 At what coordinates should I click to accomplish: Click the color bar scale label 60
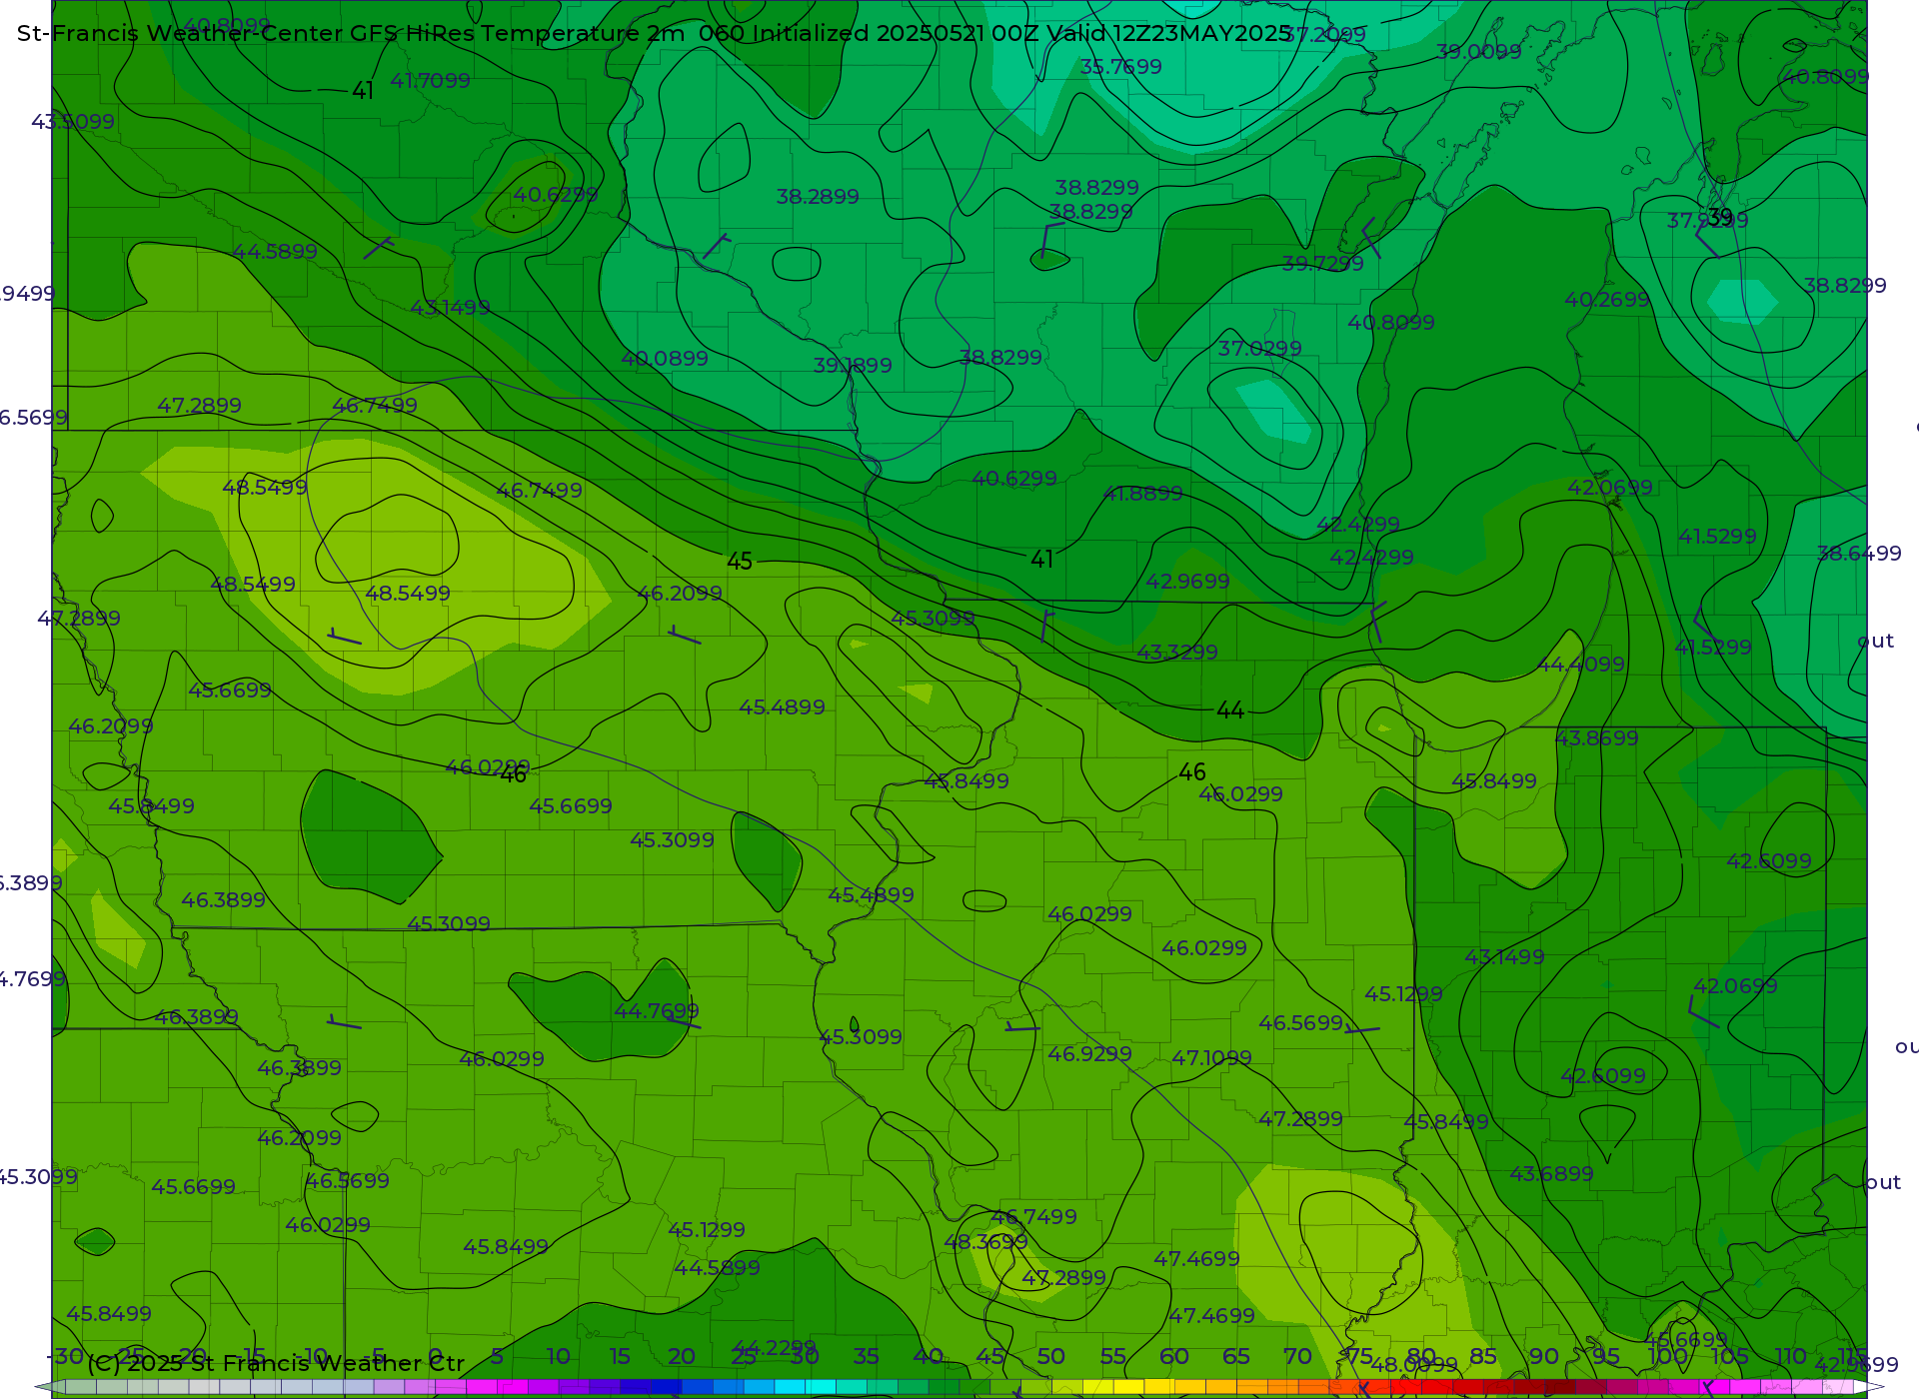[1174, 1357]
